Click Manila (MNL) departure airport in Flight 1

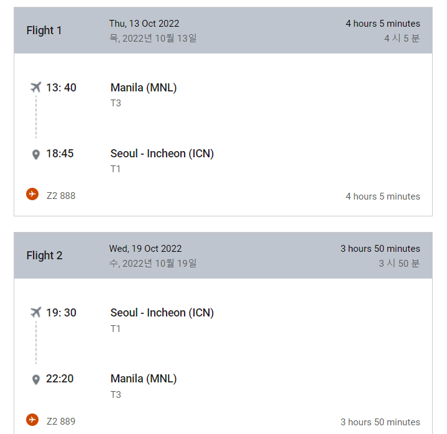point(144,88)
